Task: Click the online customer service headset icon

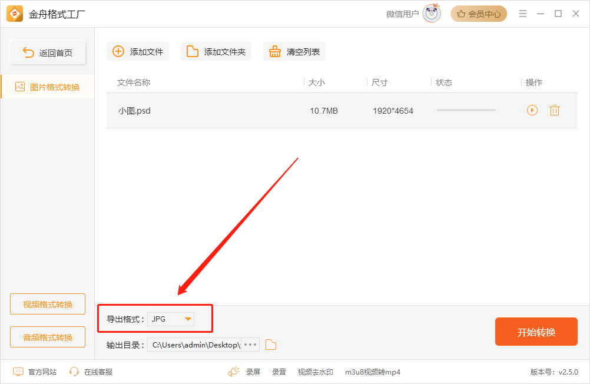Action: (74, 372)
